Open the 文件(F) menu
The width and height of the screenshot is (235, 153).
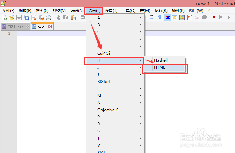click(8, 11)
